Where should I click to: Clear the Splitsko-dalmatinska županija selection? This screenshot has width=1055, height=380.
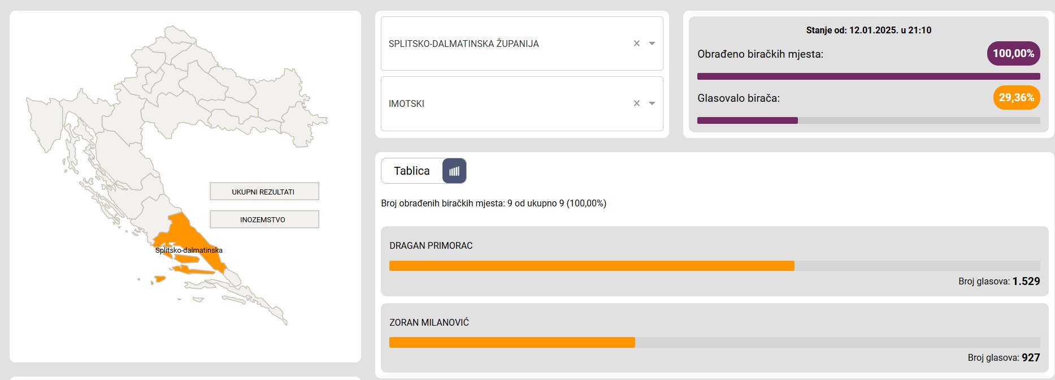click(x=637, y=44)
